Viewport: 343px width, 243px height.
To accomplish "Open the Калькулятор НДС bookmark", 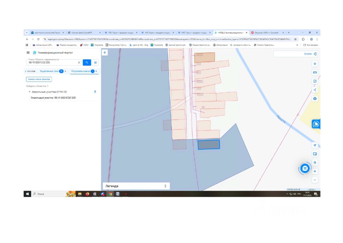I will point(116,45).
